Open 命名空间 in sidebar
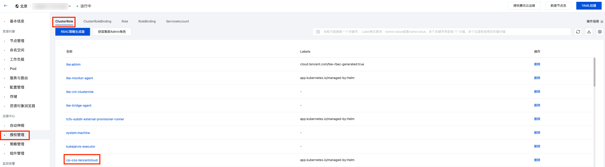This screenshot has height=167, width=605. 17,50
